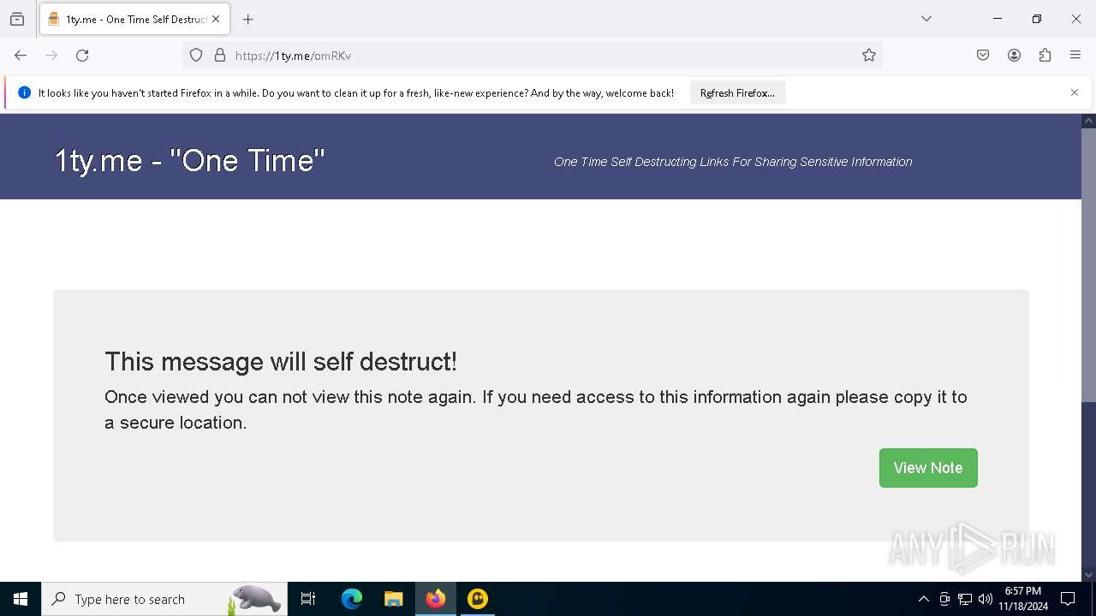
Task: Open Firefox application menu
Action: coord(1075,56)
